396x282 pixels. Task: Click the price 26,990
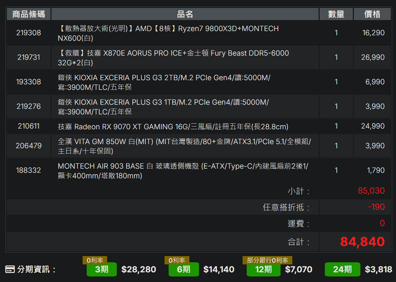point(373,57)
